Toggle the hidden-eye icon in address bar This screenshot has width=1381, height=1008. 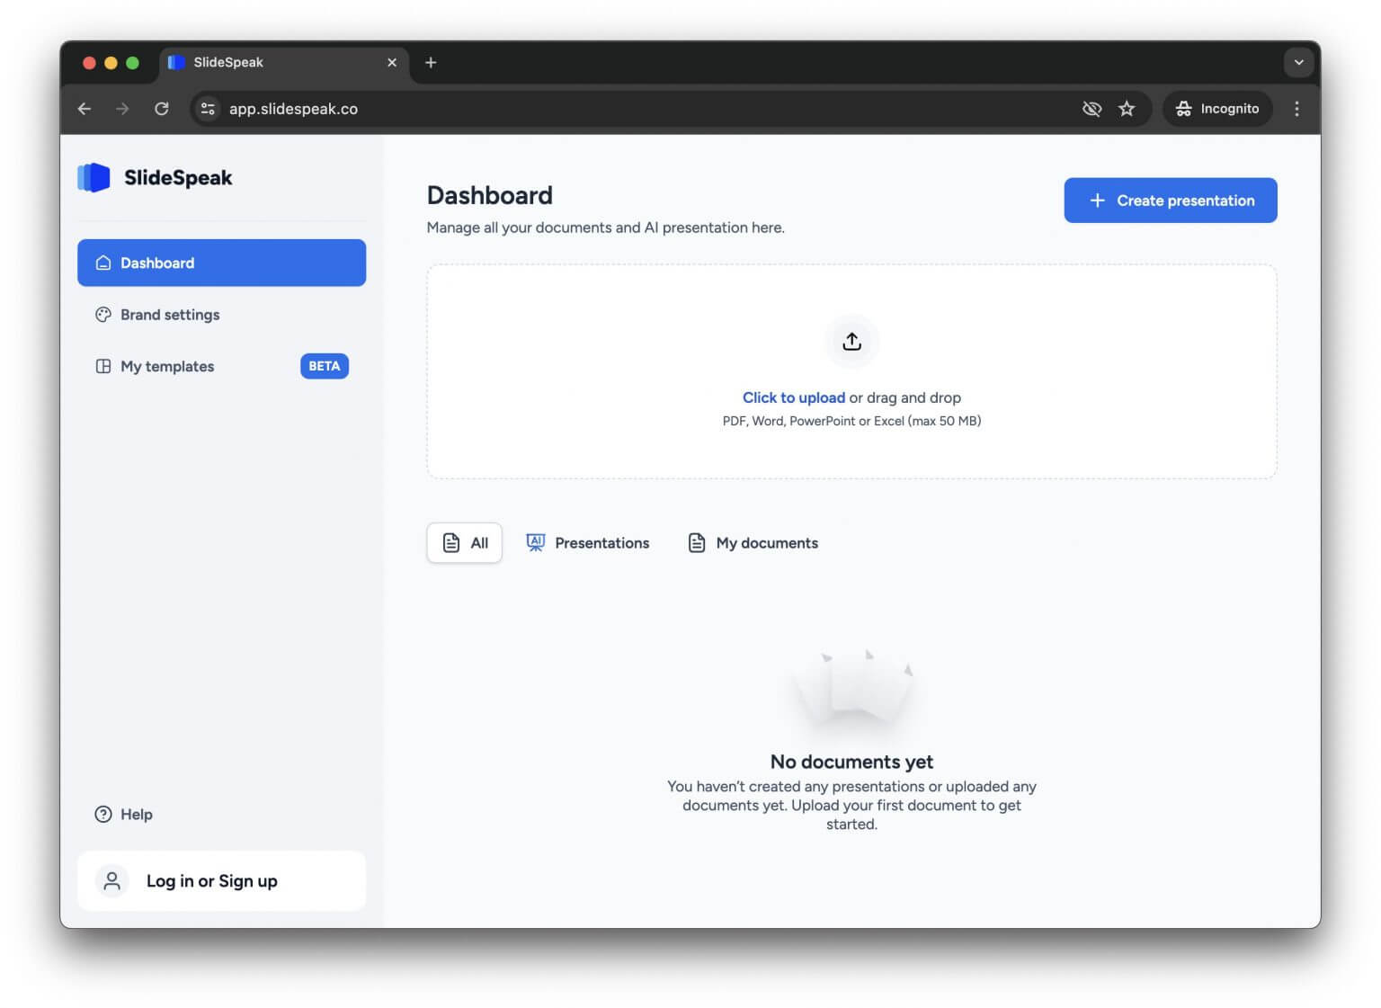click(1091, 109)
